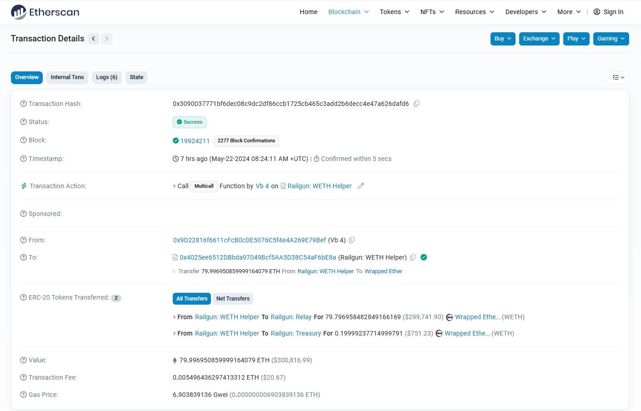Open the More dropdown menu
Image resolution: width=641 pixels, height=411 pixels.
pos(569,12)
